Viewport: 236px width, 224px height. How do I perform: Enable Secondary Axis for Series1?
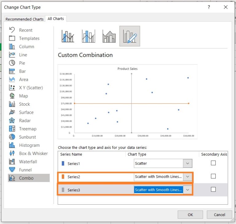tap(213, 163)
